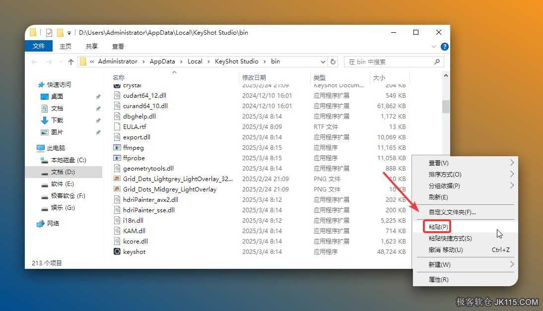Click Local in the address breadcrumb
This screenshot has width=543, height=311.
[x=195, y=61]
